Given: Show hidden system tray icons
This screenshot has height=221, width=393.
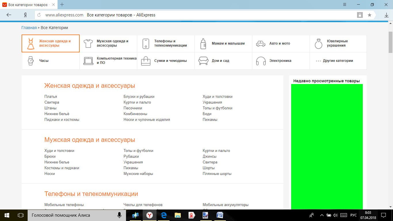Looking at the screenshot, I should pos(322,215).
